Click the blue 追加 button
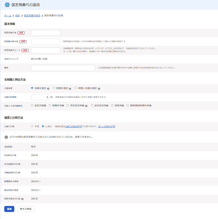The width and height of the screenshot is (218, 219). [x=9, y=209]
